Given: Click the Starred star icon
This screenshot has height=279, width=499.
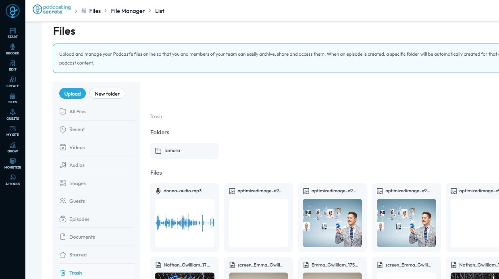Looking at the screenshot, I should click(63, 255).
